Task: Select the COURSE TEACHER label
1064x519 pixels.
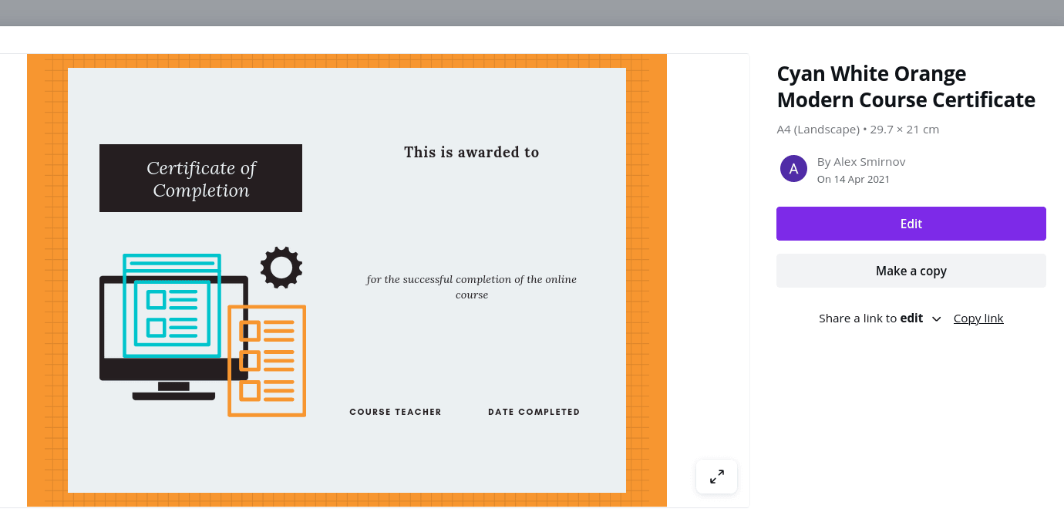Action: (x=396, y=412)
